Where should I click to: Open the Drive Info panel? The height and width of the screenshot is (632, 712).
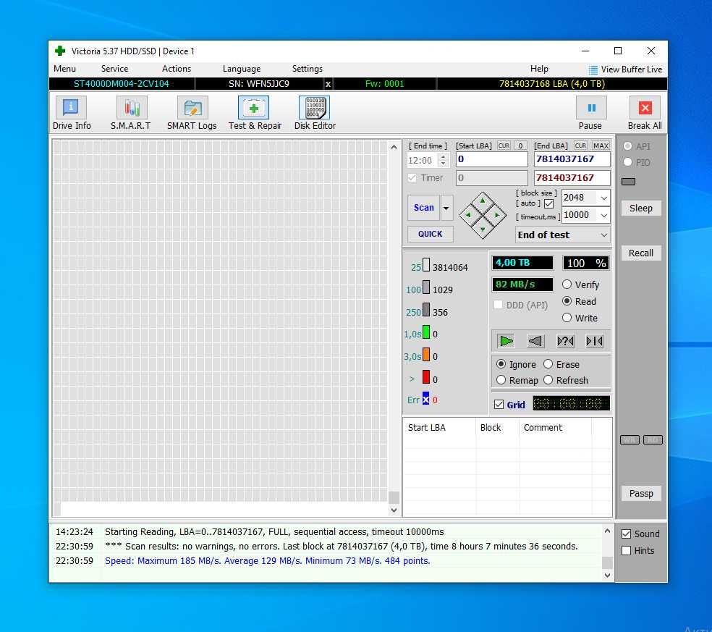71,113
